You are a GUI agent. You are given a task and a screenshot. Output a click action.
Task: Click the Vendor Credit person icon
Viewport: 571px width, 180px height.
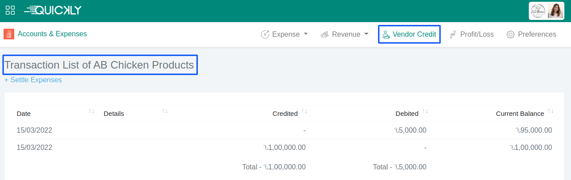386,34
